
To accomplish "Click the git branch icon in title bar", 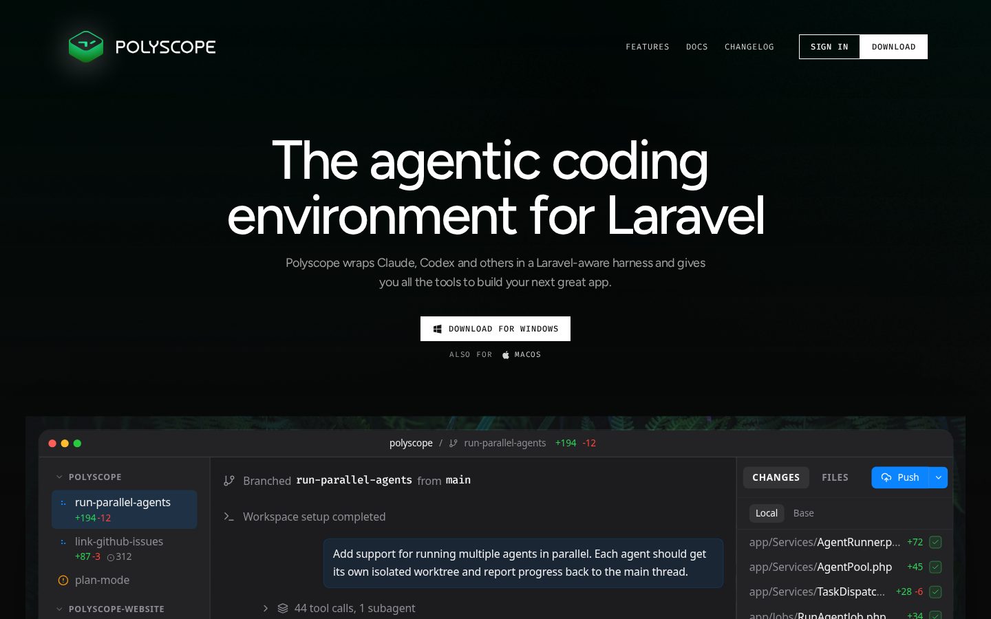I will pos(453,444).
